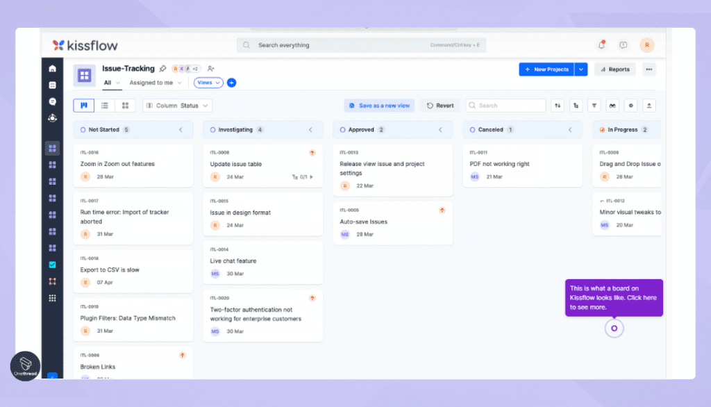Screen dimensions: 711x407
Task: Pin the Issue-Tracking board
Action: 162,69
